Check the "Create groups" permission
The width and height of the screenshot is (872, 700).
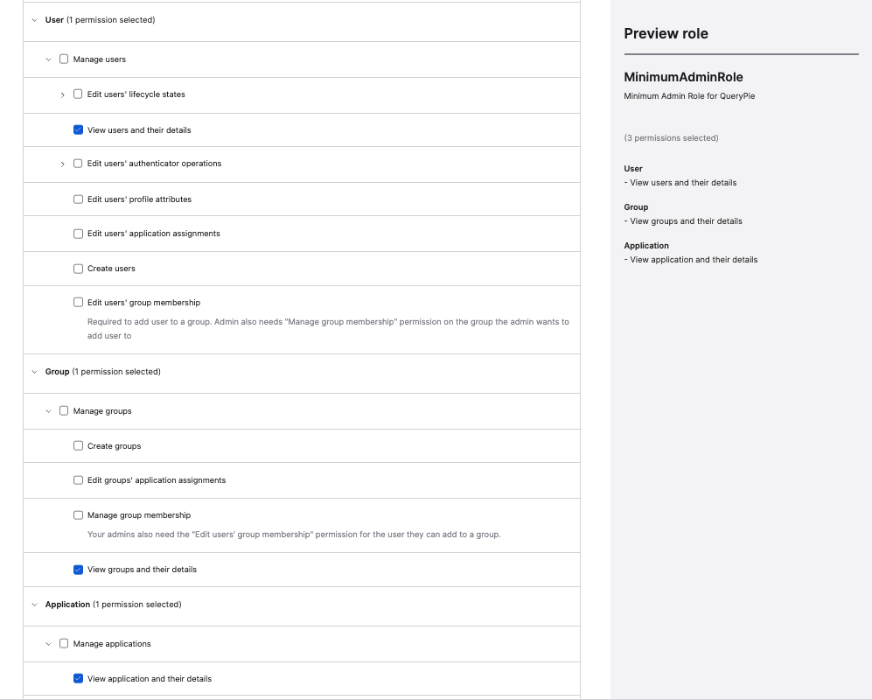78,445
